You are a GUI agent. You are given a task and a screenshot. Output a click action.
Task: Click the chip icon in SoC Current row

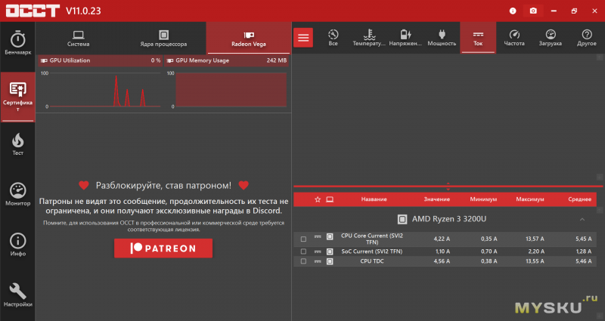330,252
